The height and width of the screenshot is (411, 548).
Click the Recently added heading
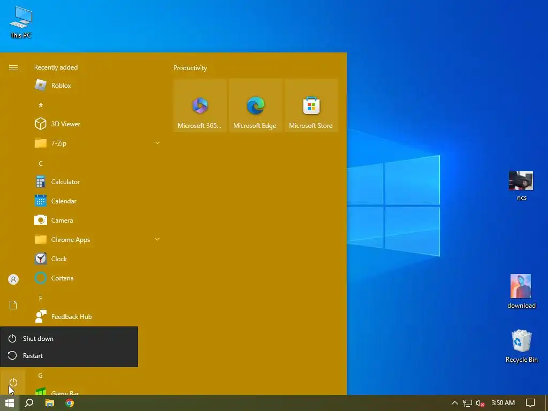pyautogui.click(x=56, y=67)
